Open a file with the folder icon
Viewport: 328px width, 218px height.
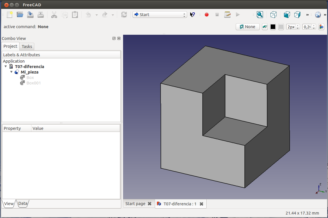pyautogui.click(x=20, y=15)
